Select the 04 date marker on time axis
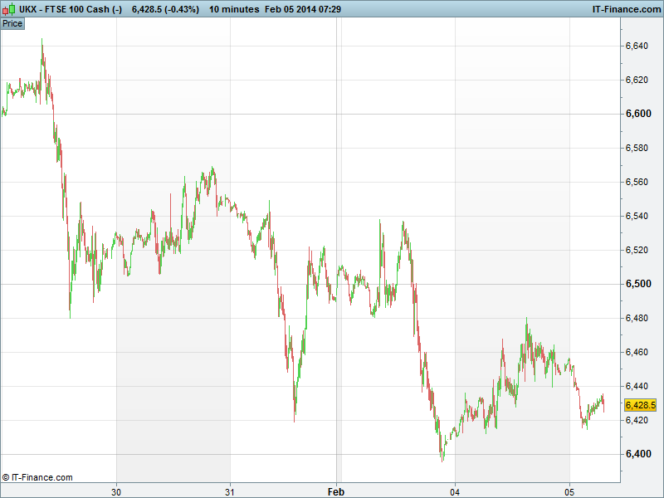Image resolution: width=664 pixels, height=498 pixels. click(x=455, y=490)
